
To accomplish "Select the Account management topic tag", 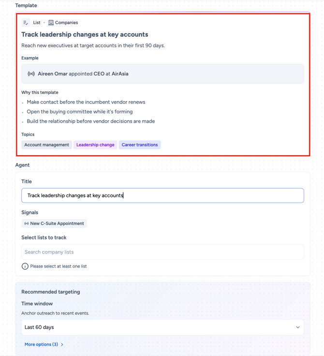I will pyautogui.click(x=46, y=145).
